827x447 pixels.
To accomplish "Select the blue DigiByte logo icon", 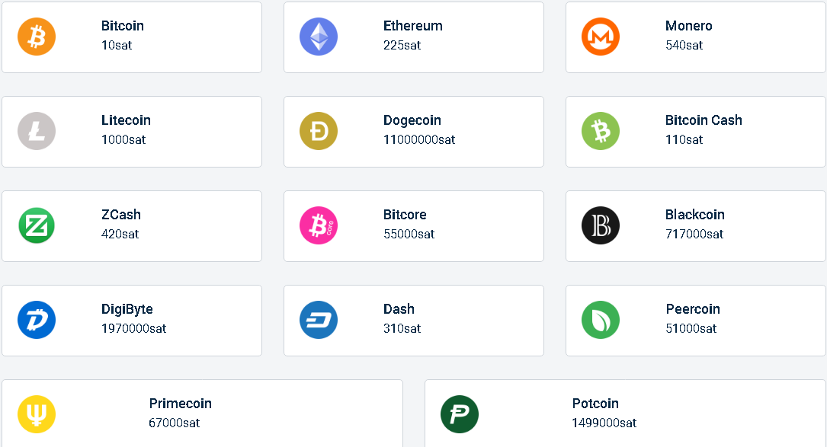I will tap(37, 320).
